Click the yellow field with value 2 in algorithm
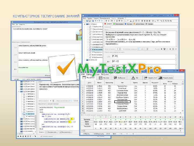 pos(72,119)
